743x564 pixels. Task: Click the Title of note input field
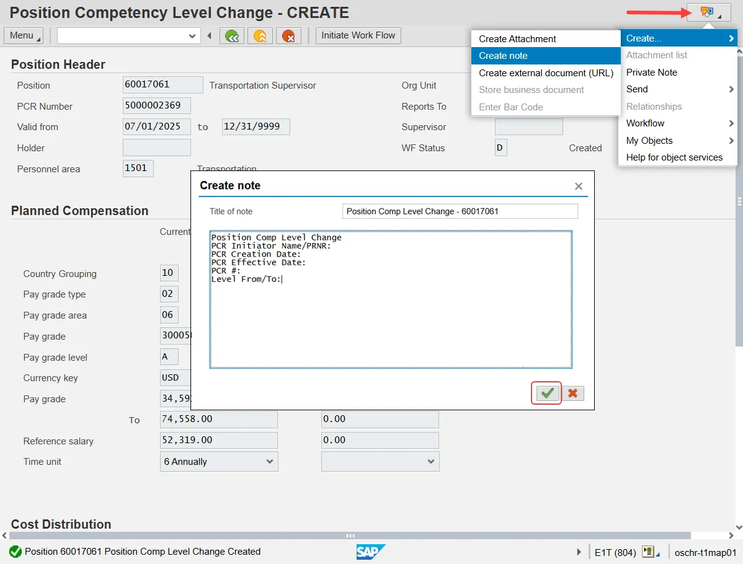[459, 211]
